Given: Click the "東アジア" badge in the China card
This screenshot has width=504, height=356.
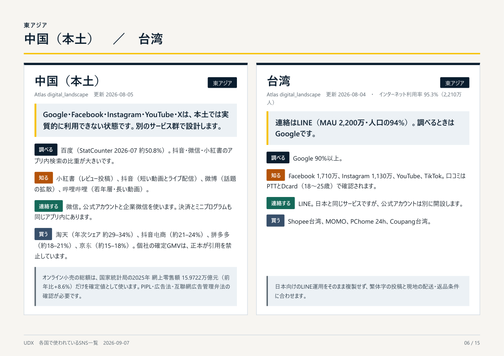Looking at the screenshot, I should pyautogui.click(x=222, y=83).
